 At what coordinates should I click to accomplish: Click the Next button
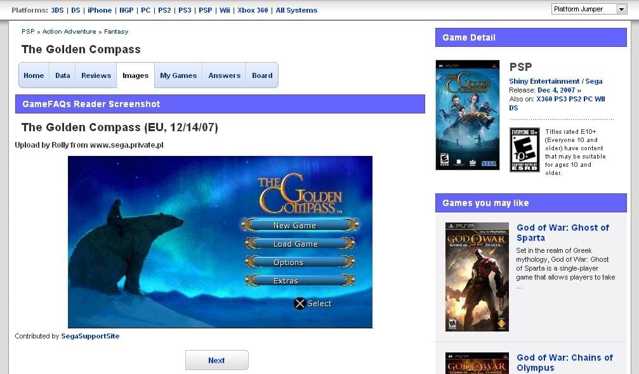pyautogui.click(x=217, y=360)
